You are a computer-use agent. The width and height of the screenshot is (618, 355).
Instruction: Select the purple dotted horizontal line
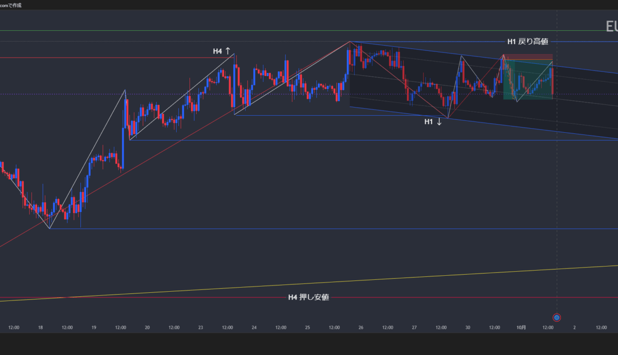(154, 94)
